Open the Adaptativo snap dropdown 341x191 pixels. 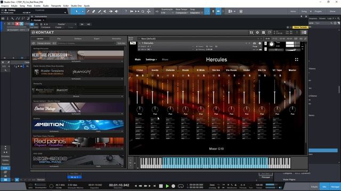click(x=196, y=13)
